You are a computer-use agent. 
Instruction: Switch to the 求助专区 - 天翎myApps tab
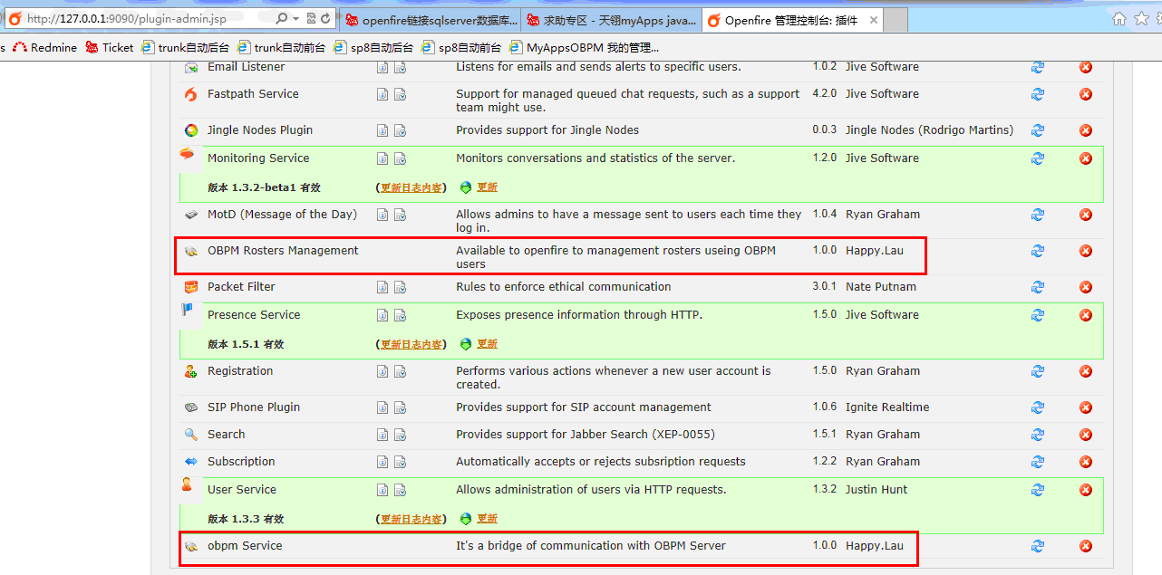pyautogui.click(x=611, y=20)
